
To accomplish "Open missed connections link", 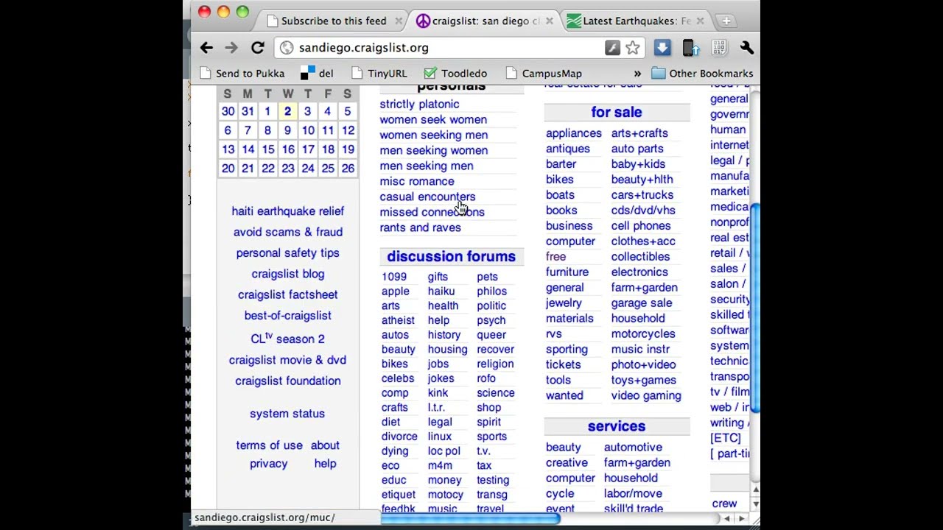I will (x=432, y=212).
